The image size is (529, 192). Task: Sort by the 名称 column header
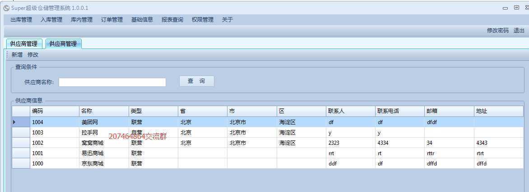[104, 112]
